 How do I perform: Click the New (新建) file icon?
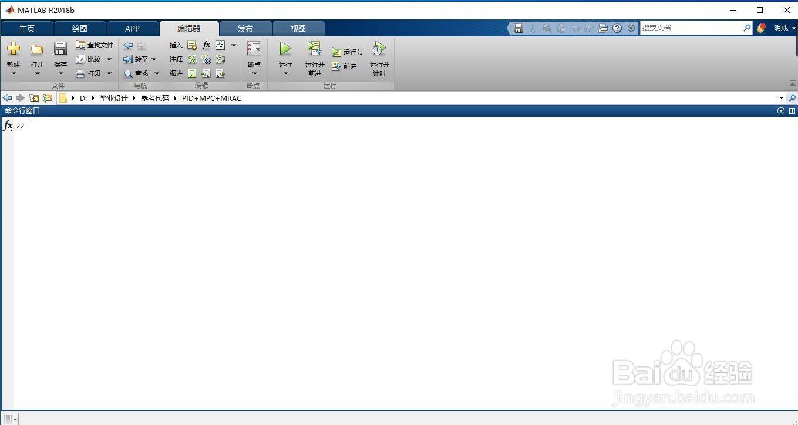pos(14,49)
